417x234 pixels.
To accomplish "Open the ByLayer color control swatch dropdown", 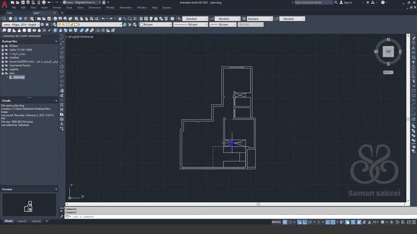I will pos(156,25).
